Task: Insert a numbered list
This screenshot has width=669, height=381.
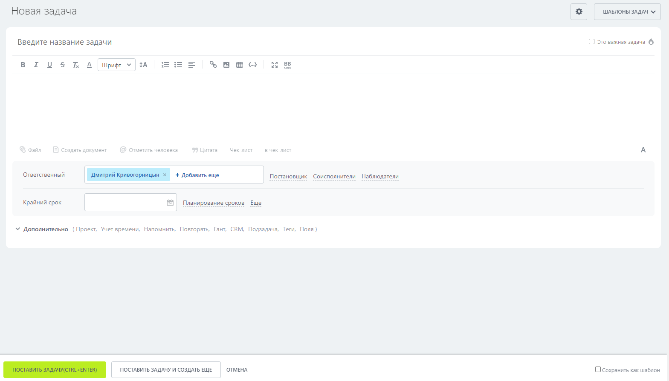Action: point(165,65)
